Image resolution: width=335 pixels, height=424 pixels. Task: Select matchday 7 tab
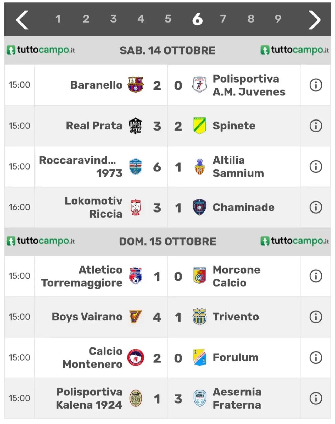click(x=223, y=19)
